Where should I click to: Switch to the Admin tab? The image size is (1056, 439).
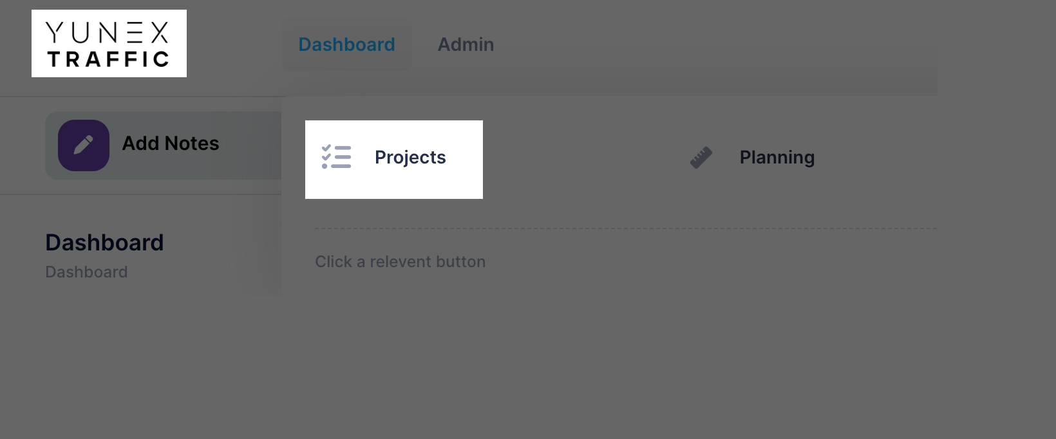465,44
